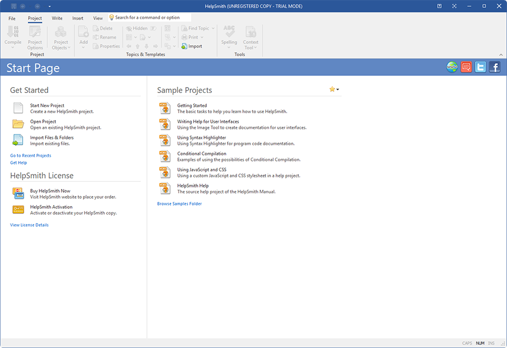Click the Project Objects cubes icon
The height and width of the screenshot is (348, 507).
click(x=61, y=32)
